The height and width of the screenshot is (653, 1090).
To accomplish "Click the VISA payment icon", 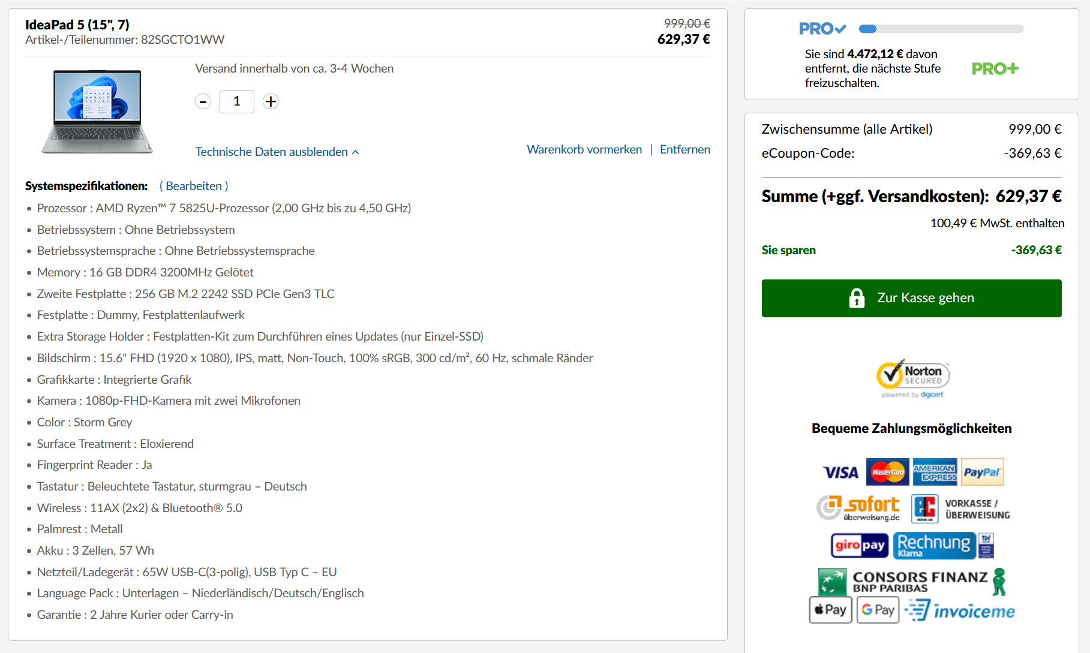I will (840, 473).
